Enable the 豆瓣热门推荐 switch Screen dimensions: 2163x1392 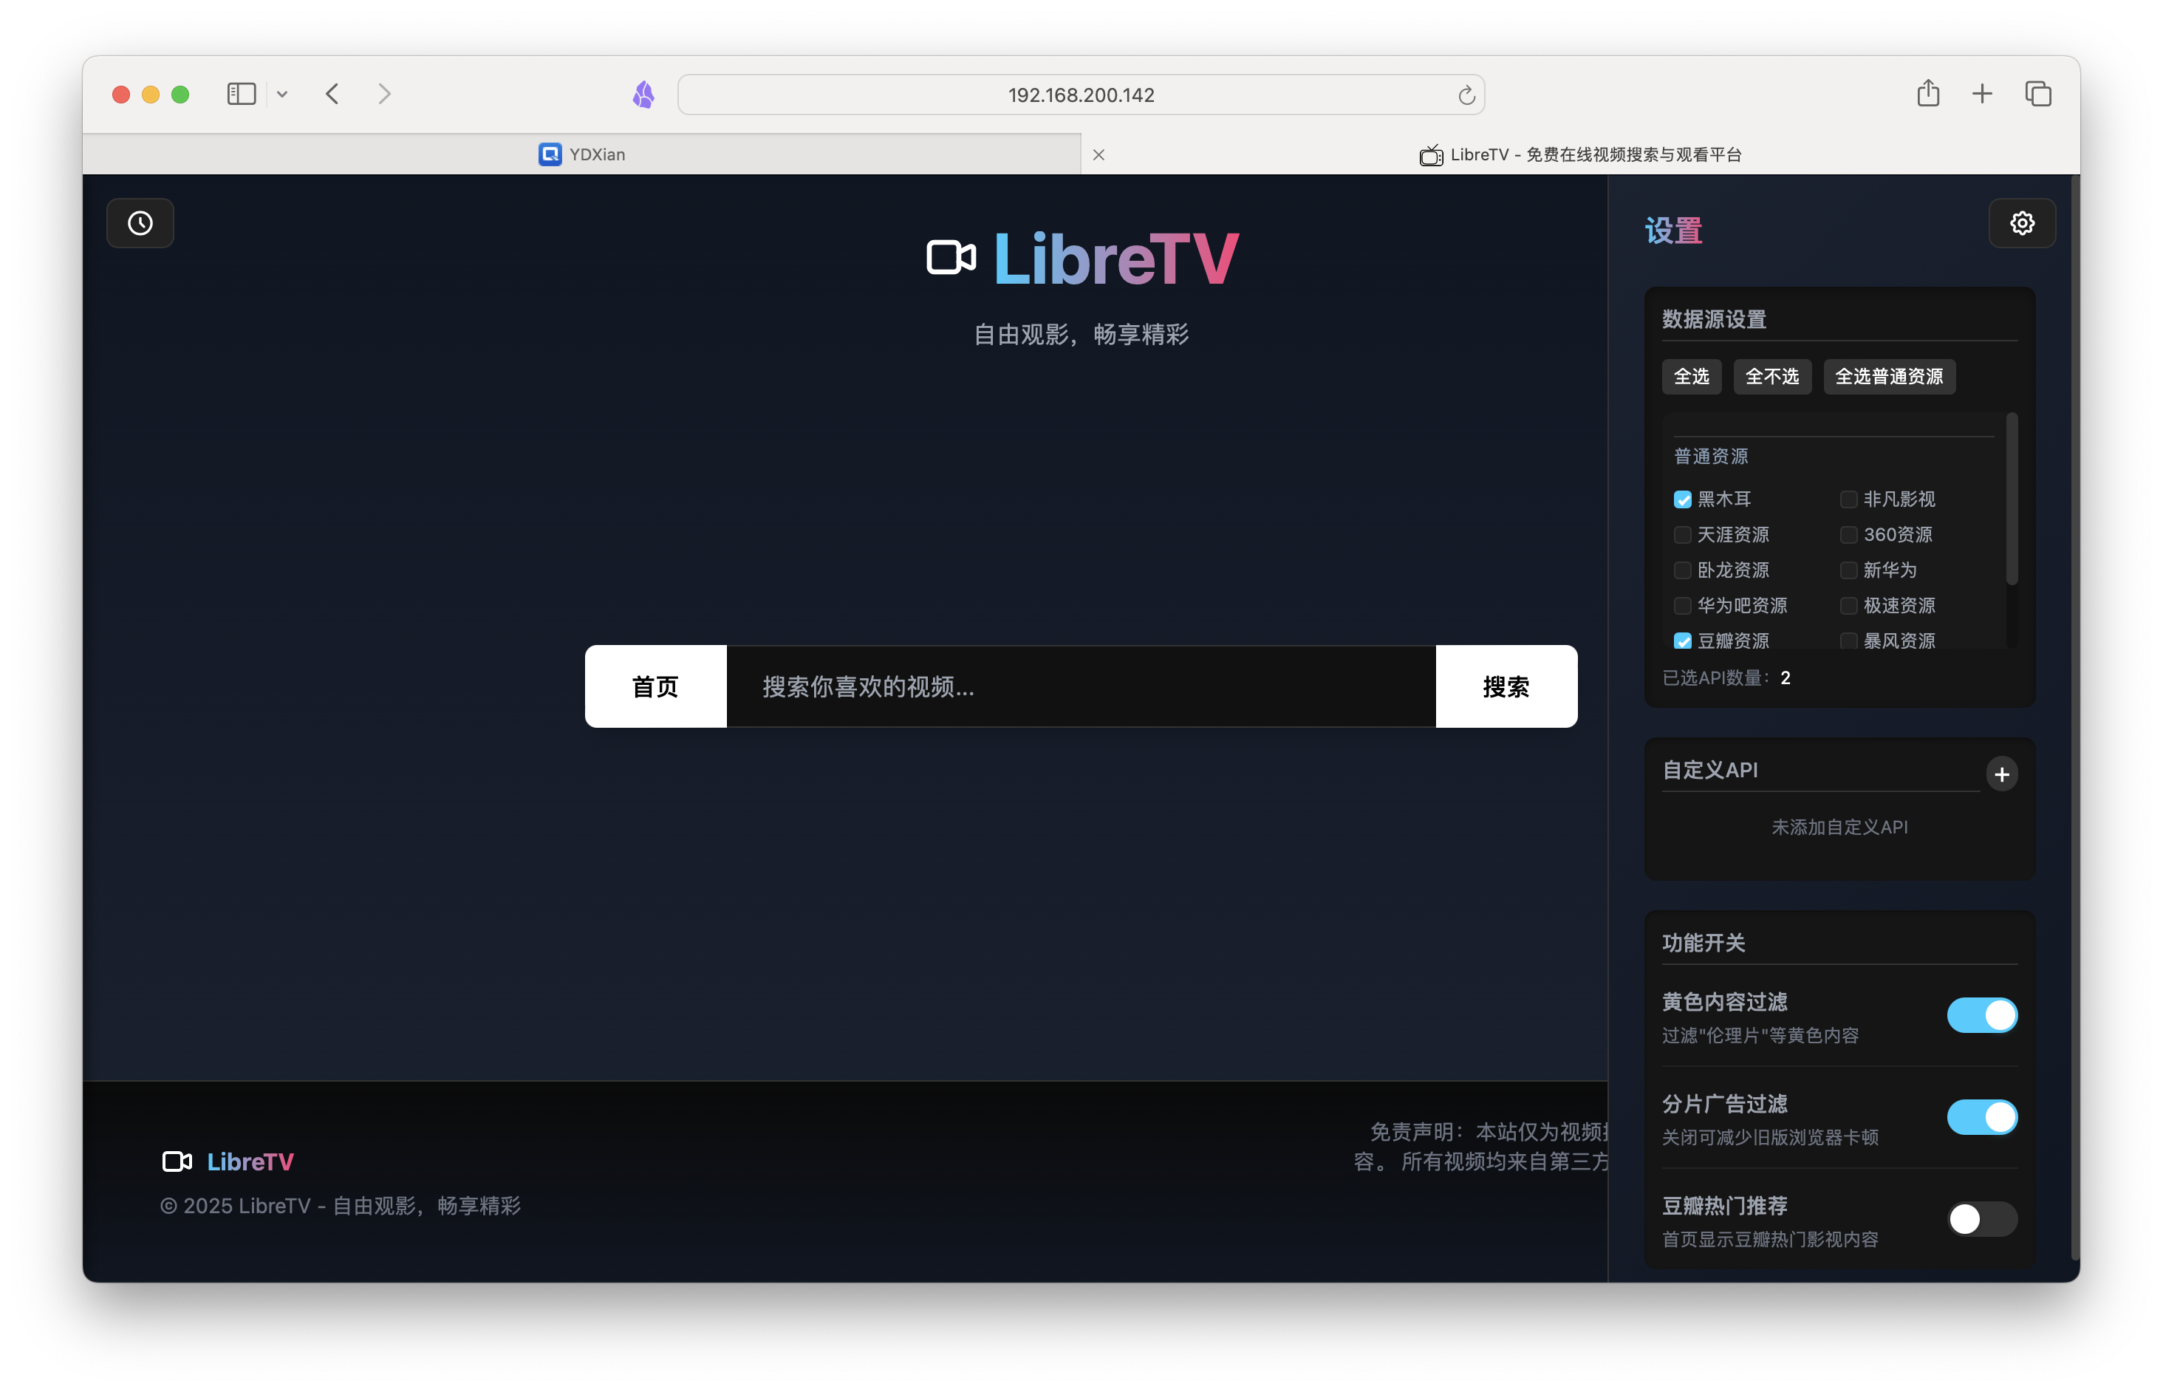point(1981,1219)
